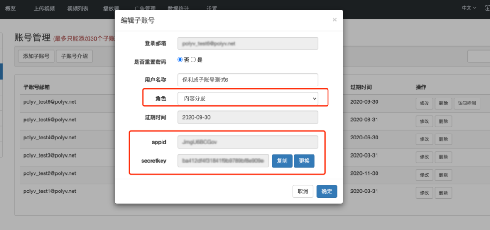This screenshot has width=490, height=230.
Task: Go to 视频列表 navigation item
Action: click(x=78, y=9)
